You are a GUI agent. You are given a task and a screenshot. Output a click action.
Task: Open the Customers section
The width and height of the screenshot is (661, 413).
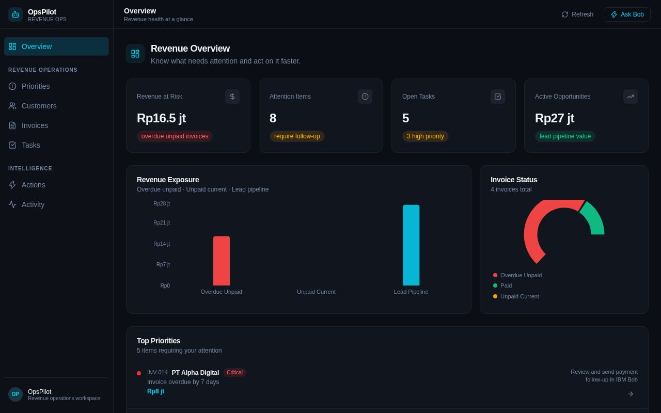(57, 106)
